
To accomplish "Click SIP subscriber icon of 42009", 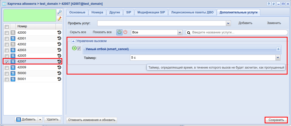I will coord(13,67).
